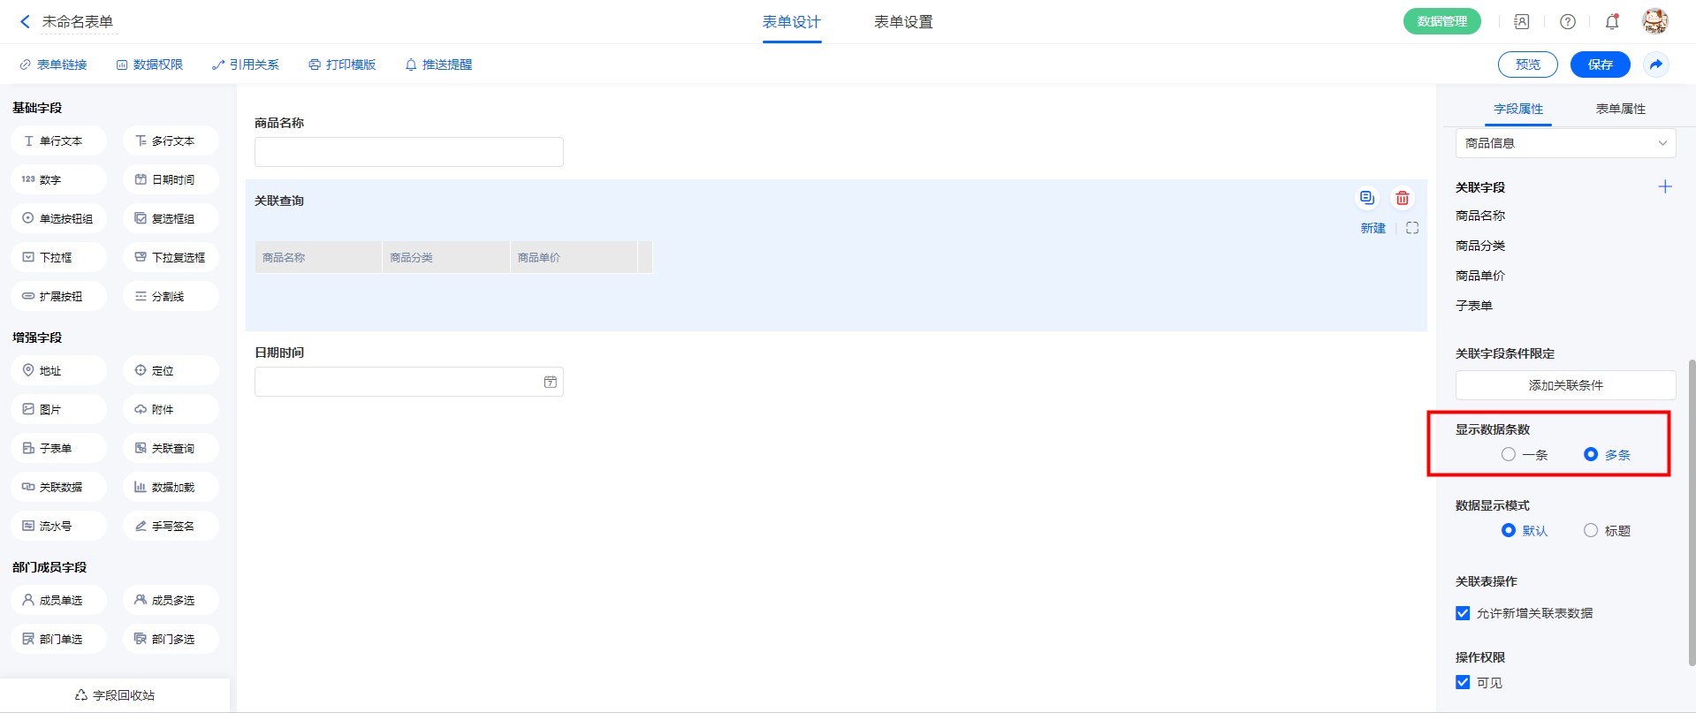Image resolution: width=1696 pixels, height=713 pixels.
Task: Uncheck 允许新增关联表数据 checkbox
Action: (1463, 613)
